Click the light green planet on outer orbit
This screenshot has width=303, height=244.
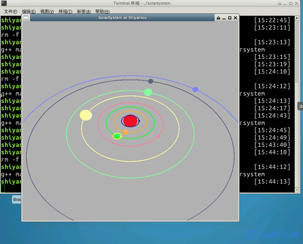pos(148,92)
